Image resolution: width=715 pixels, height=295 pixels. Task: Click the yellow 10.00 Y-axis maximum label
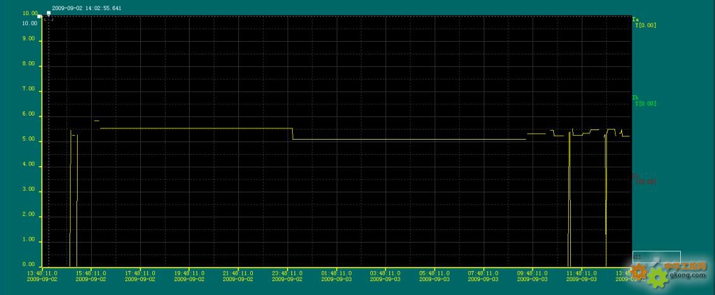click(x=29, y=23)
